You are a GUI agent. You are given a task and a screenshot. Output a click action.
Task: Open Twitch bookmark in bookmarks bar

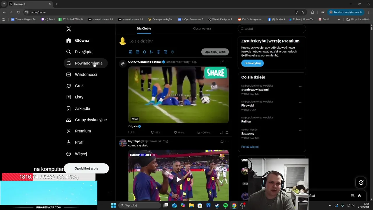point(48,20)
